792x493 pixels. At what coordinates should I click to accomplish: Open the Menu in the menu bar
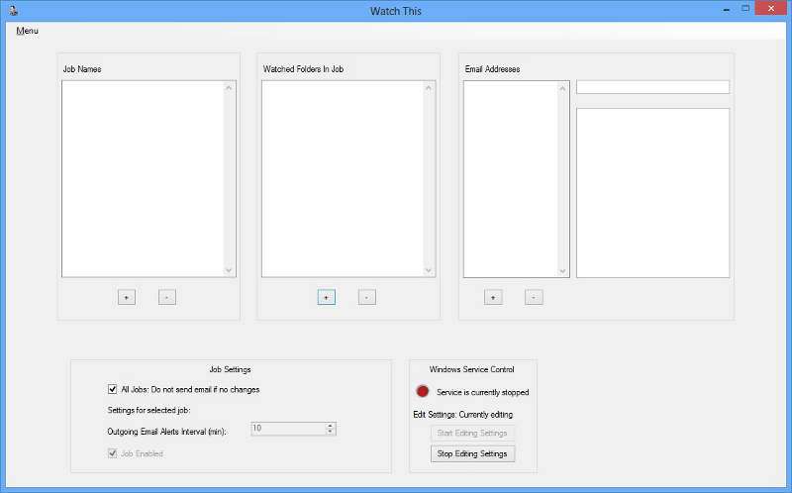[28, 31]
